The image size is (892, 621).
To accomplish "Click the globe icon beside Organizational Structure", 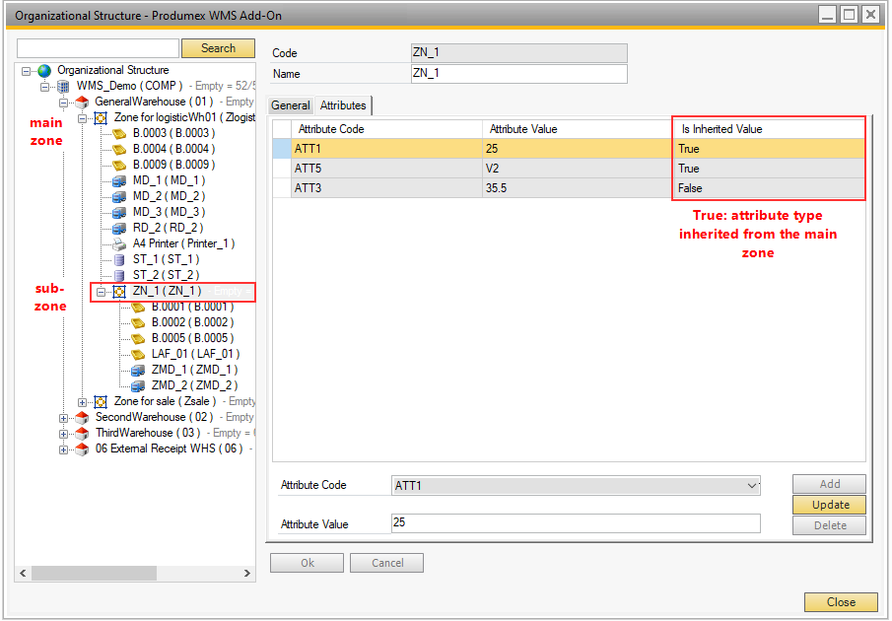I will pyautogui.click(x=43, y=71).
